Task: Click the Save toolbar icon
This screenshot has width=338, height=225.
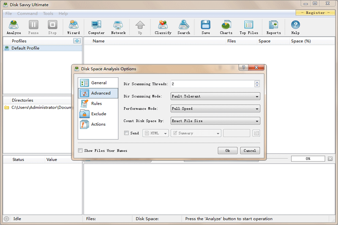Action: pos(206,27)
